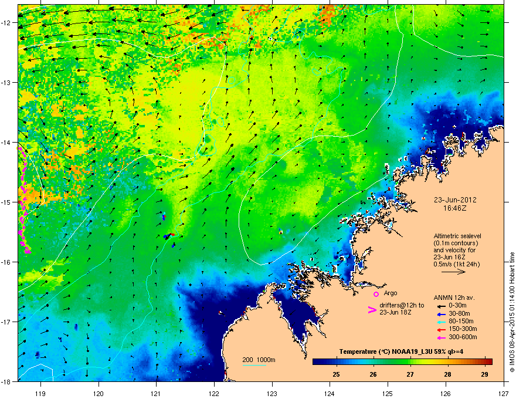Click the '126' longitude axis label
The height and width of the screenshot is (399, 516).
pos(446,393)
